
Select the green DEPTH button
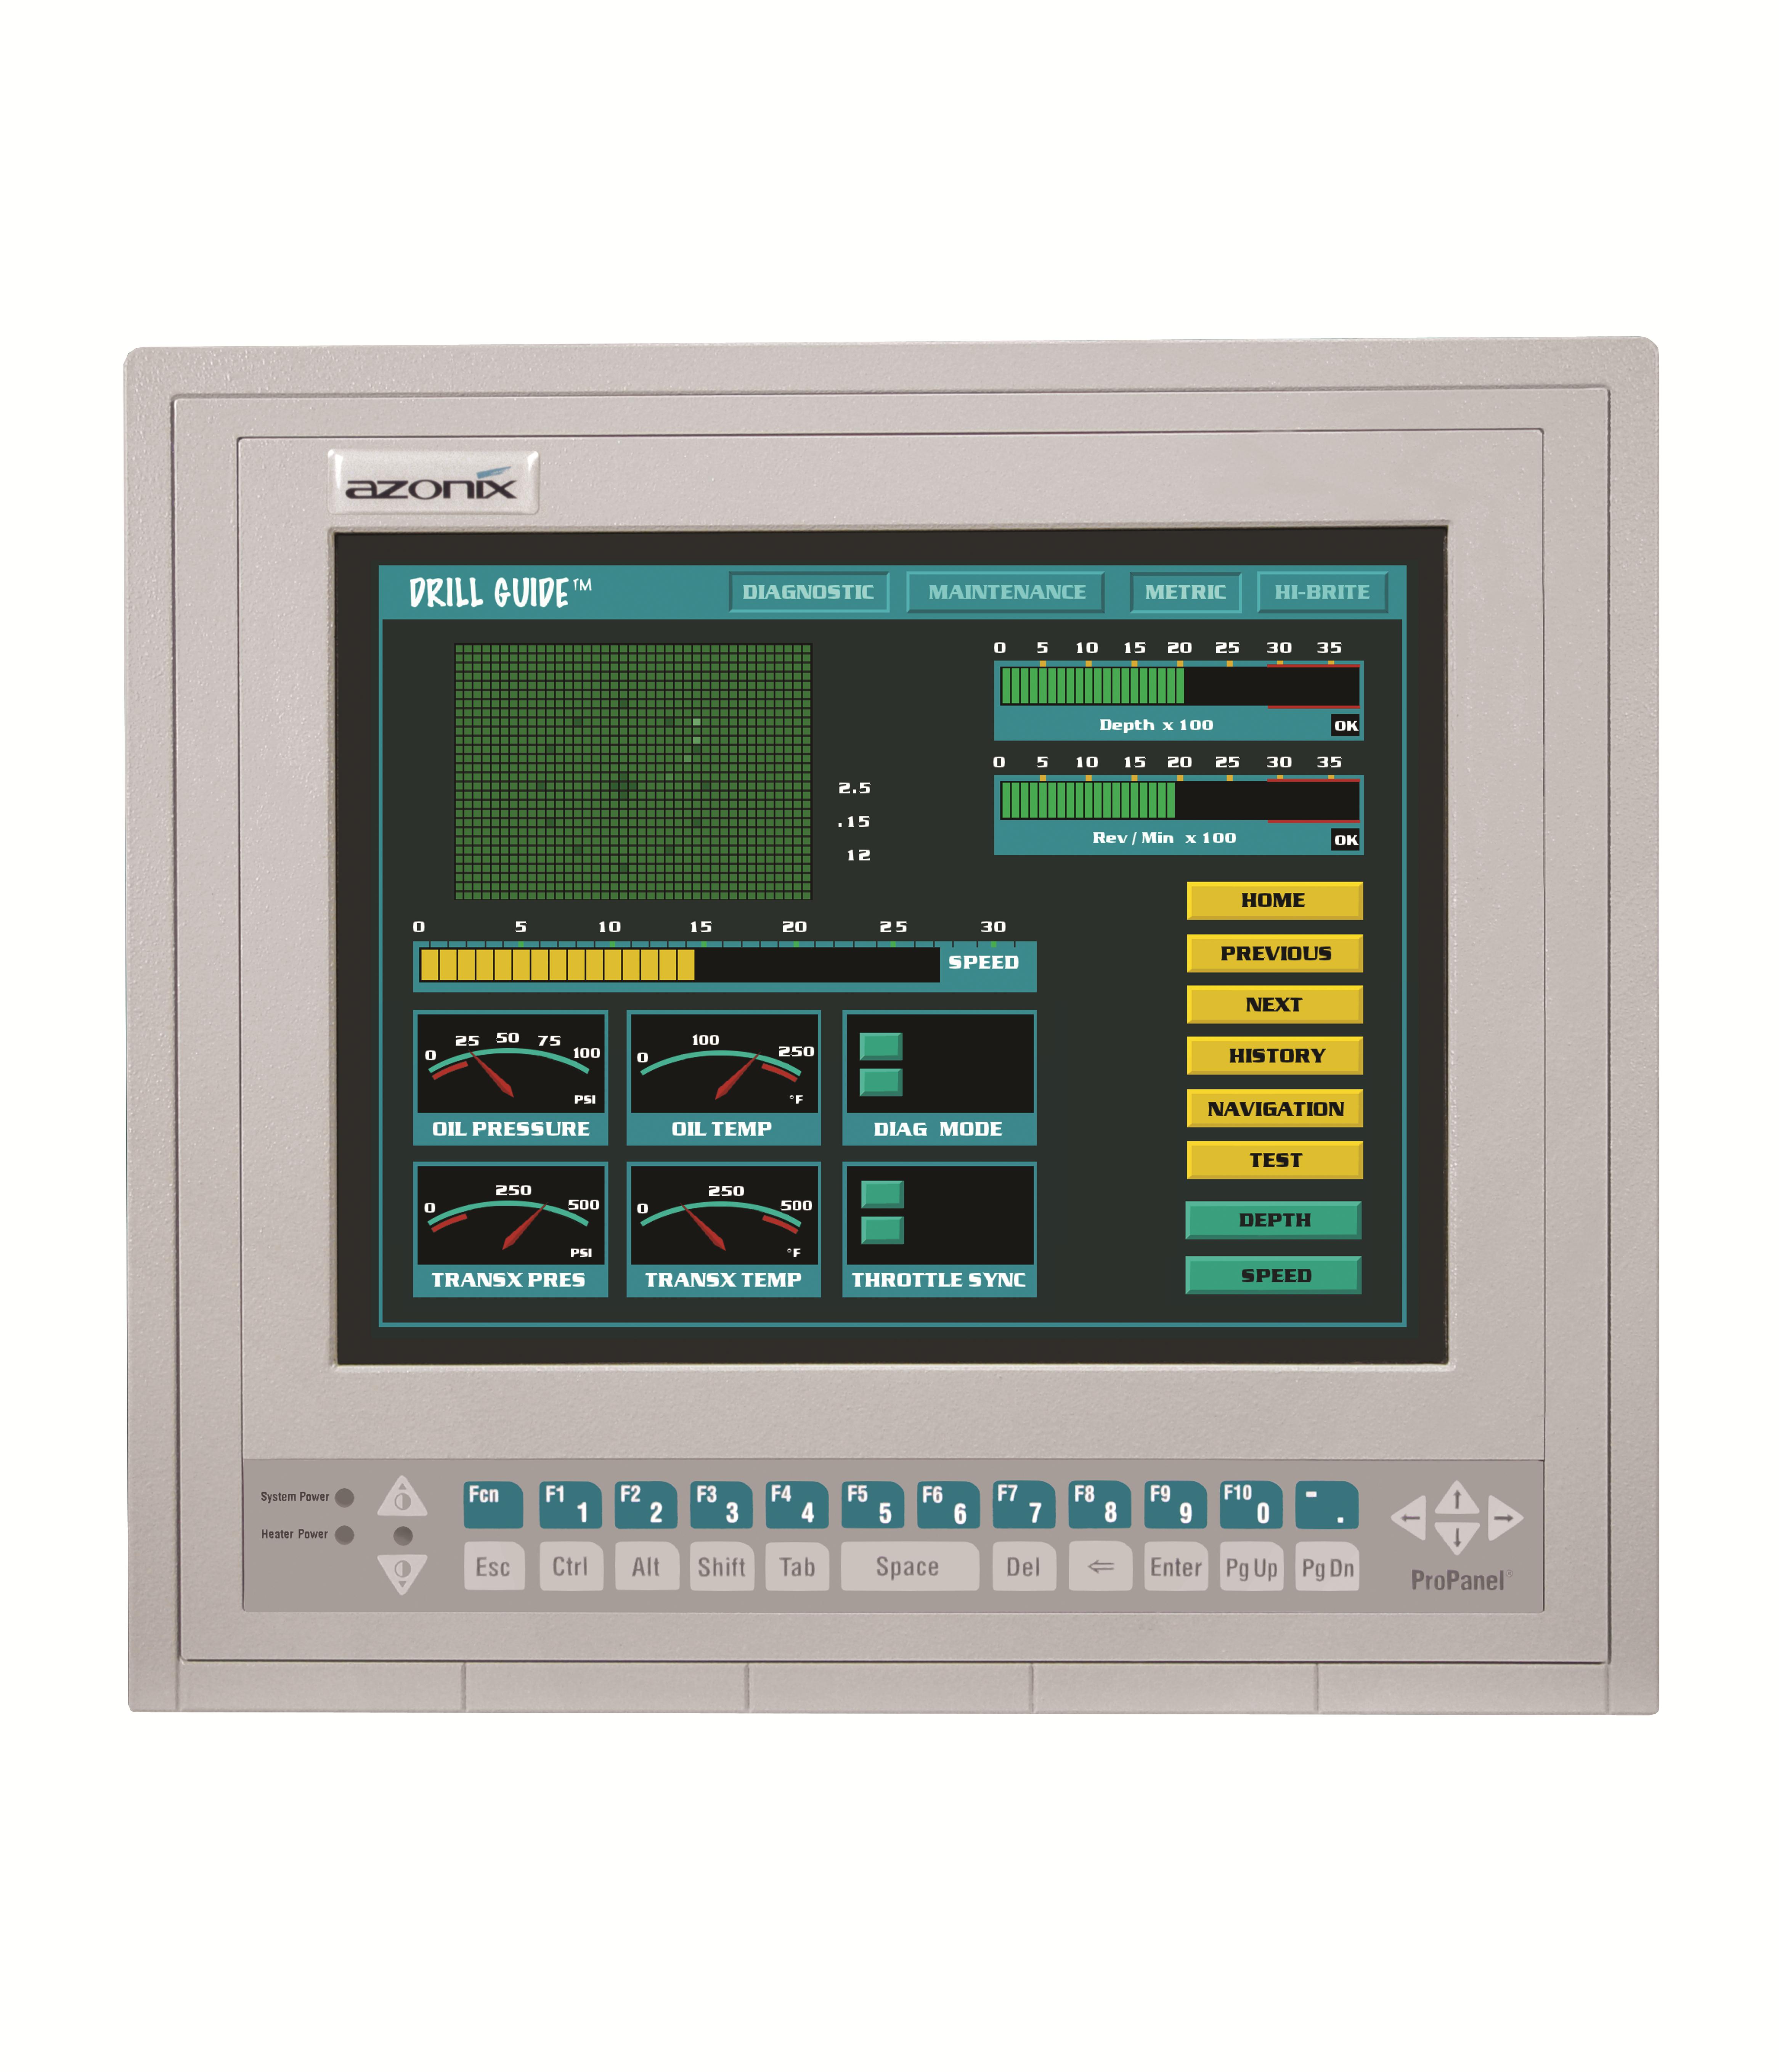[x=1273, y=1220]
